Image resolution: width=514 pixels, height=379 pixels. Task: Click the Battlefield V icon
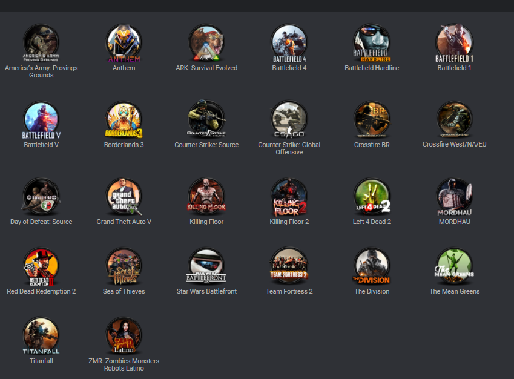(x=41, y=120)
